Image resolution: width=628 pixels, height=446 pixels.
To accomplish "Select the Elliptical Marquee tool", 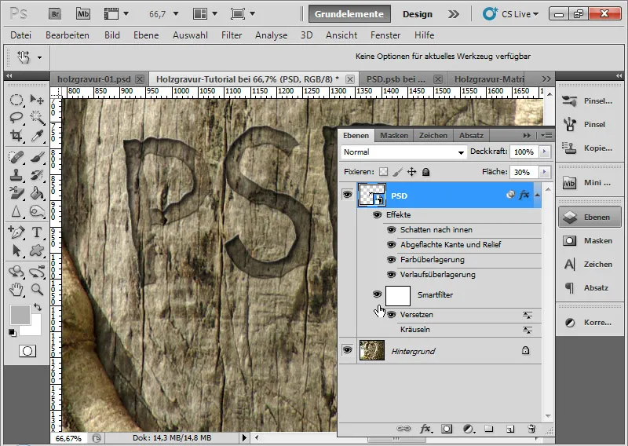I will 16,100.
